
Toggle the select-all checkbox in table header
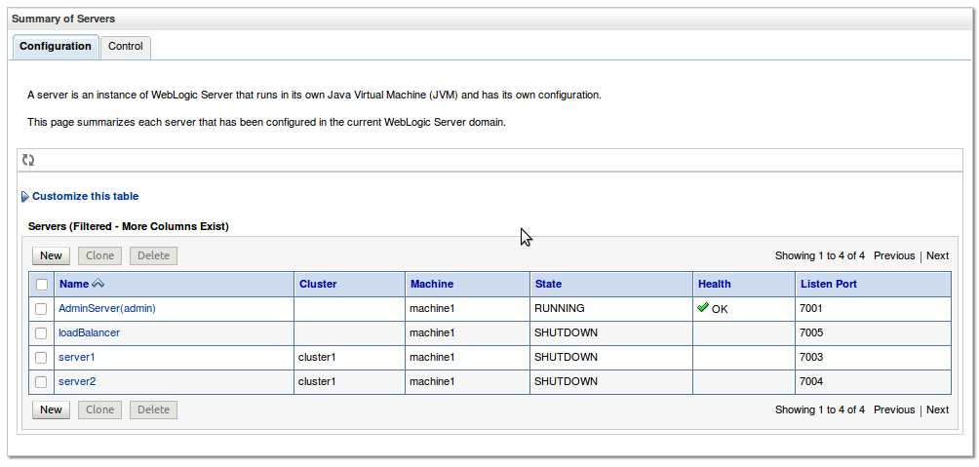coord(41,285)
